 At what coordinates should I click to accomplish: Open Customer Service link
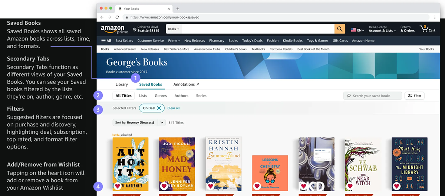tap(151, 41)
